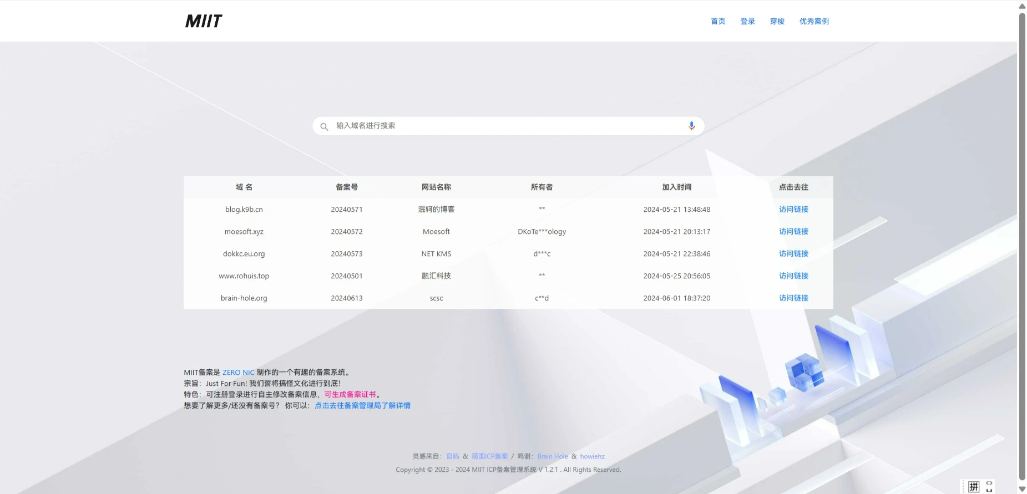This screenshot has width=1027, height=494.
Task: Open 访问链接 for brain-hole.org
Action: [793, 298]
